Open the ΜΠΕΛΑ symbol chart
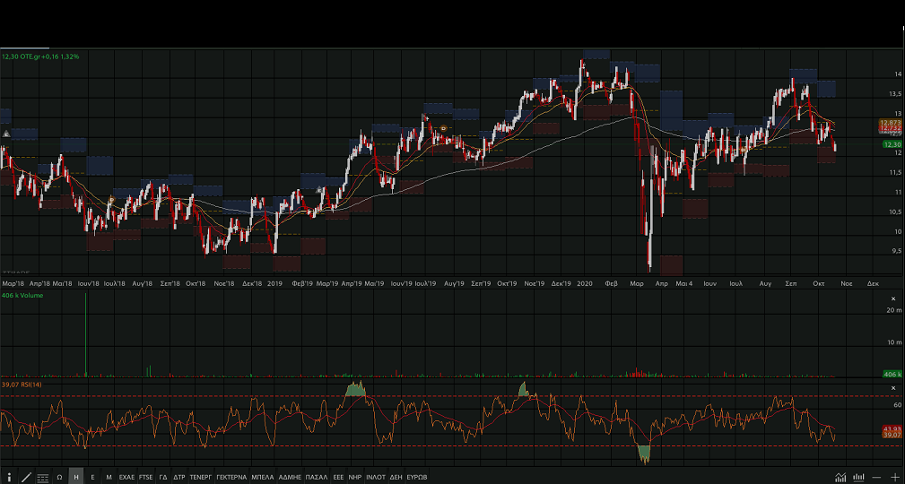The height and width of the screenshot is (484, 905). [262, 477]
